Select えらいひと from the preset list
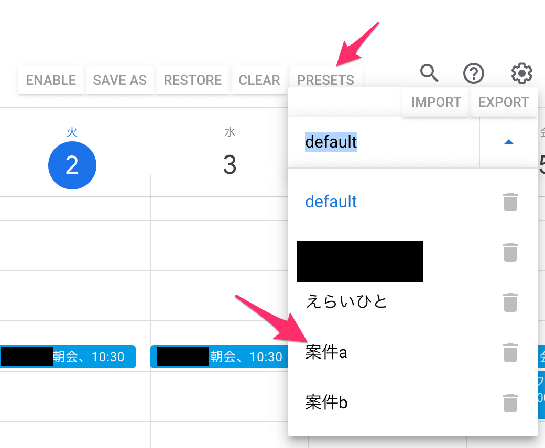Screen dimensions: 545x448 pyautogui.click(x=346, y=302)
